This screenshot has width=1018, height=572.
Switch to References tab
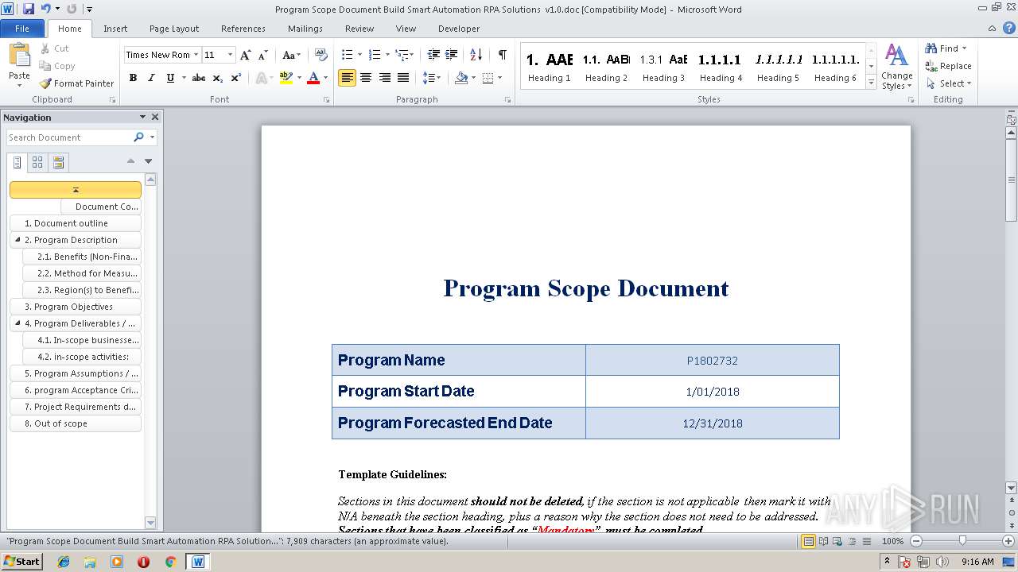click(243, 29)
